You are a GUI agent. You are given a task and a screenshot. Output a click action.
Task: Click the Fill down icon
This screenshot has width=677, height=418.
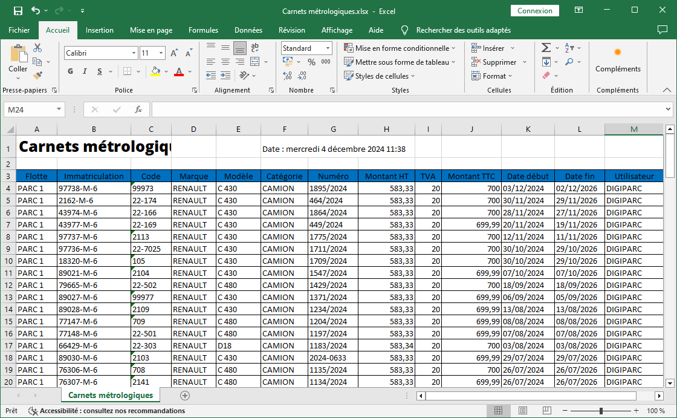(546, 62)
